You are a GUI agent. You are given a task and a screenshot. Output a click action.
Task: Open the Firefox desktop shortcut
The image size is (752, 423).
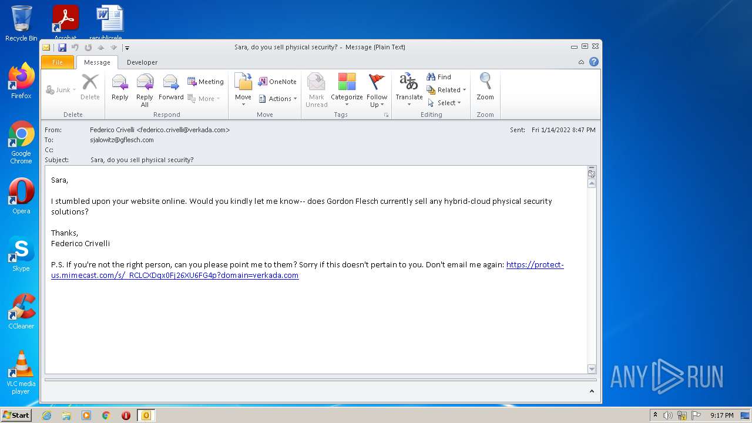pyautogui.click(x=21, y=81)
